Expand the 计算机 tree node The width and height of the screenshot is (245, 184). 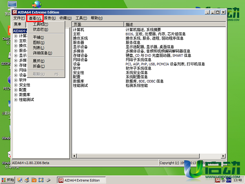click(16, 36)
